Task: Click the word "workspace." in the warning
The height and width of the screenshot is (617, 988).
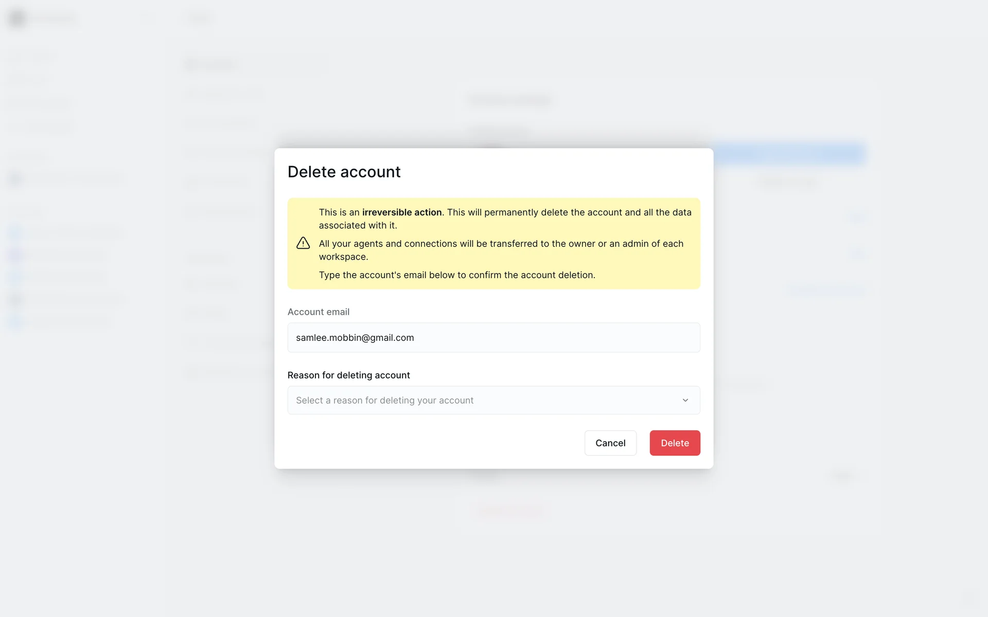Action: pyautogui.click(x=343, y=257)
